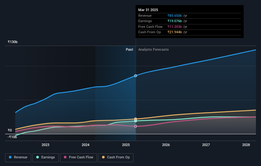Click the Past label on chart

tap(129, 50)
